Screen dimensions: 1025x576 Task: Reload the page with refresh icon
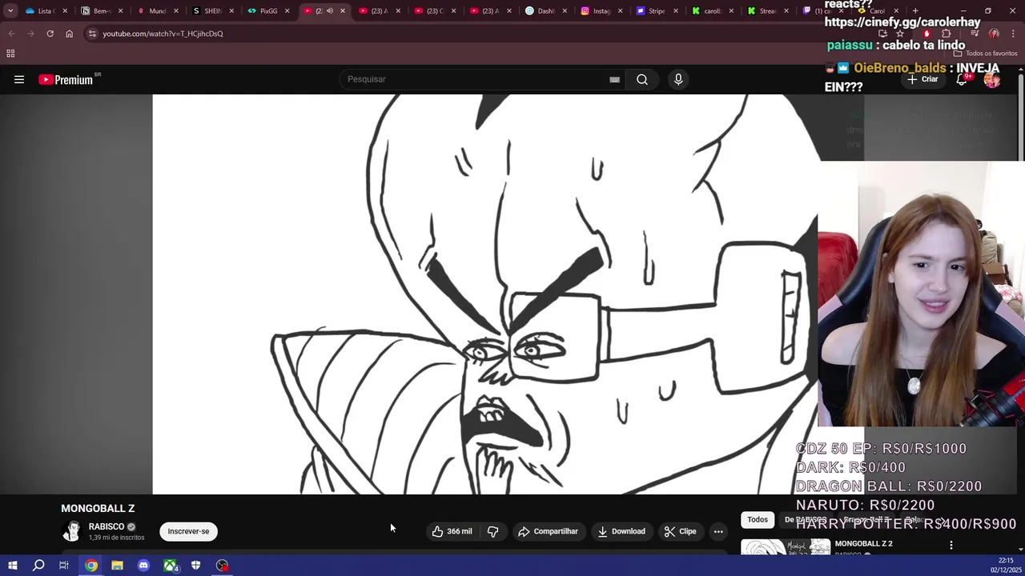click(50, 34)
